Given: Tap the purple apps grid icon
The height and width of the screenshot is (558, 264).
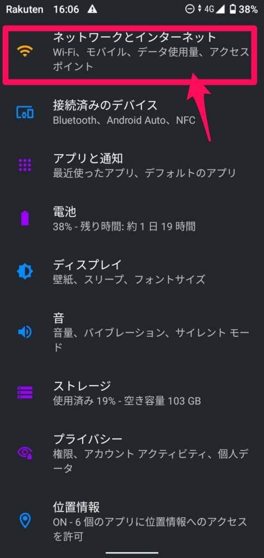Looking at the screenshot, I should [25, 166].
